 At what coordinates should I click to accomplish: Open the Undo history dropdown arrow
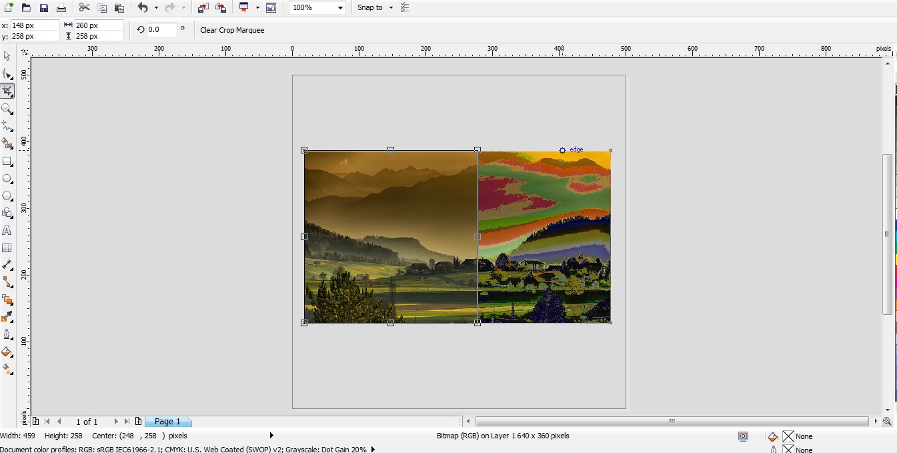pyautogui.click(x=155, y=7)
